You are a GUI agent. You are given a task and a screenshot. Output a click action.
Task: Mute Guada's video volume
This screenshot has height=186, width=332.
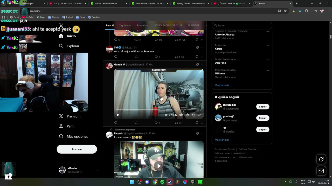(181, 115)
